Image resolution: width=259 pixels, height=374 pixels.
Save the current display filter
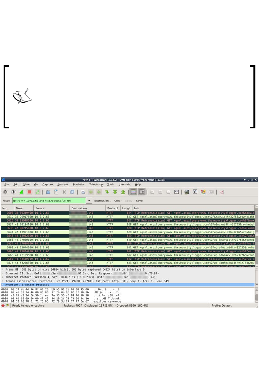(139, 201)
